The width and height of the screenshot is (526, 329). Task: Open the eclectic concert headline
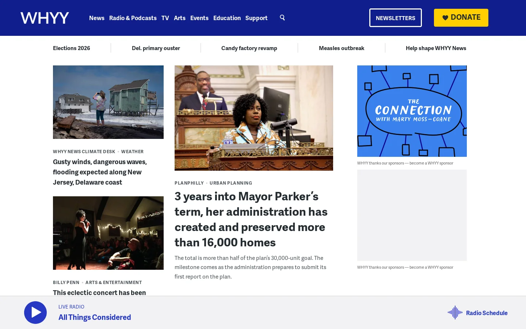(x=99, y=292)
